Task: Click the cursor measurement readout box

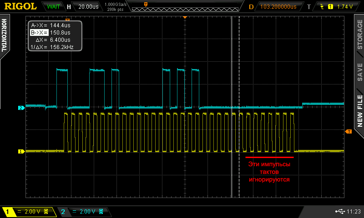Action: pos(55,36)
